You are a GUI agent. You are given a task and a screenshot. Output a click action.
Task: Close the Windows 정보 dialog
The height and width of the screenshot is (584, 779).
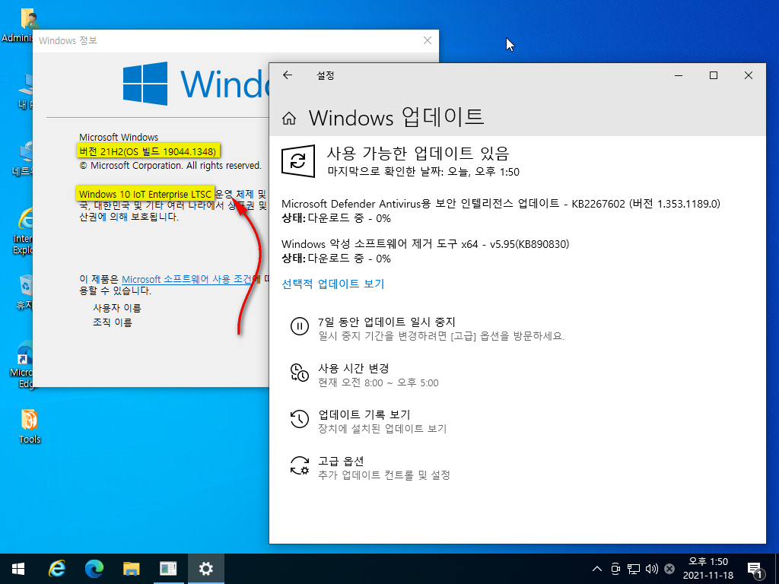(x=428, y=40)
